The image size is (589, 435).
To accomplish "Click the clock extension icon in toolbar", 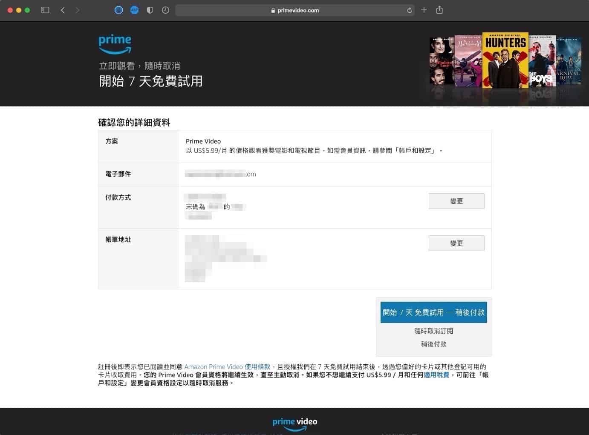I will click(165, 10).
